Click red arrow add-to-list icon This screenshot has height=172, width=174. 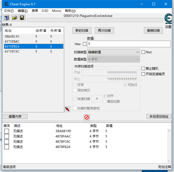pyautogui.click(x=67, y=109)
